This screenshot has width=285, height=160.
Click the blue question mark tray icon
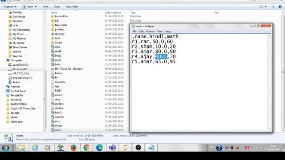pos(219,148)
